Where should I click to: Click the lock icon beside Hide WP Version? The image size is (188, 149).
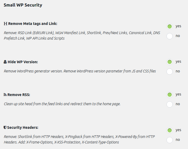click(x=5, y=62)
